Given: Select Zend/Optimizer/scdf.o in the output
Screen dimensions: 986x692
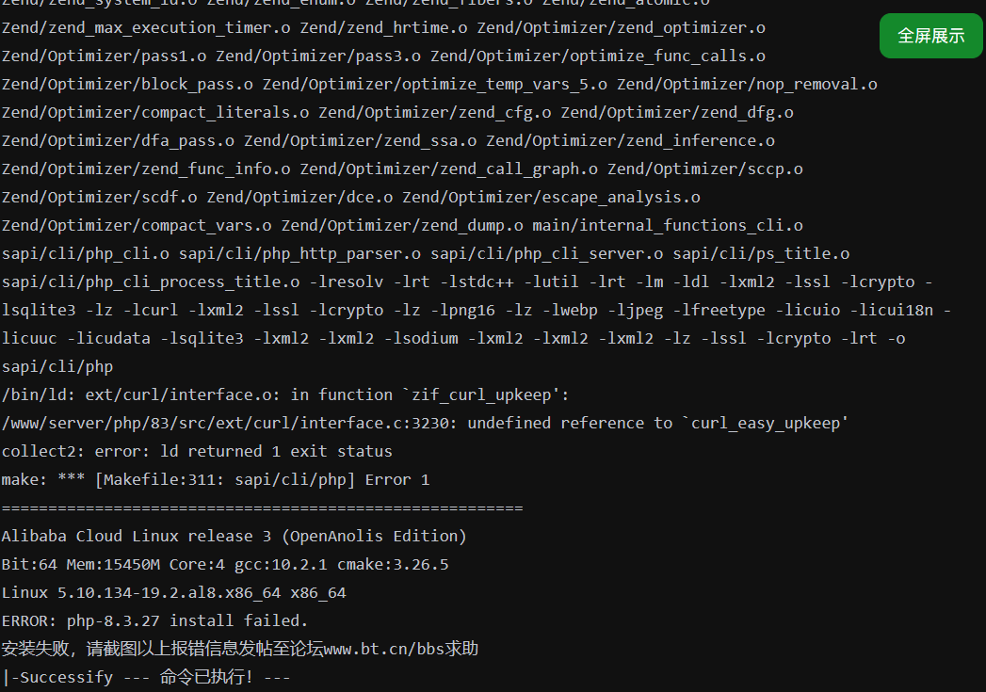Looking at the screenshot, I should pos(99,197).
